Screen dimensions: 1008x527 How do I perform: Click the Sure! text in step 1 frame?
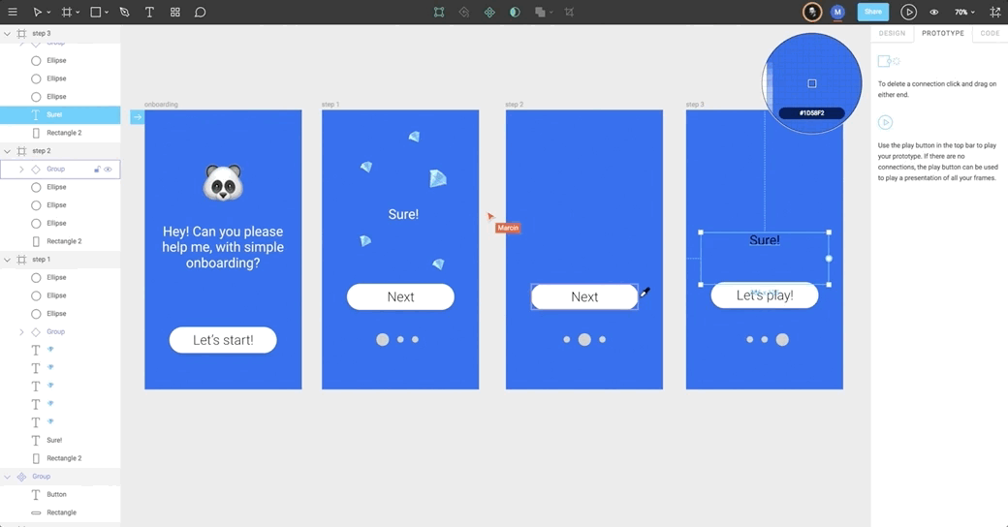pyautogui.click(x=403, y=215)
